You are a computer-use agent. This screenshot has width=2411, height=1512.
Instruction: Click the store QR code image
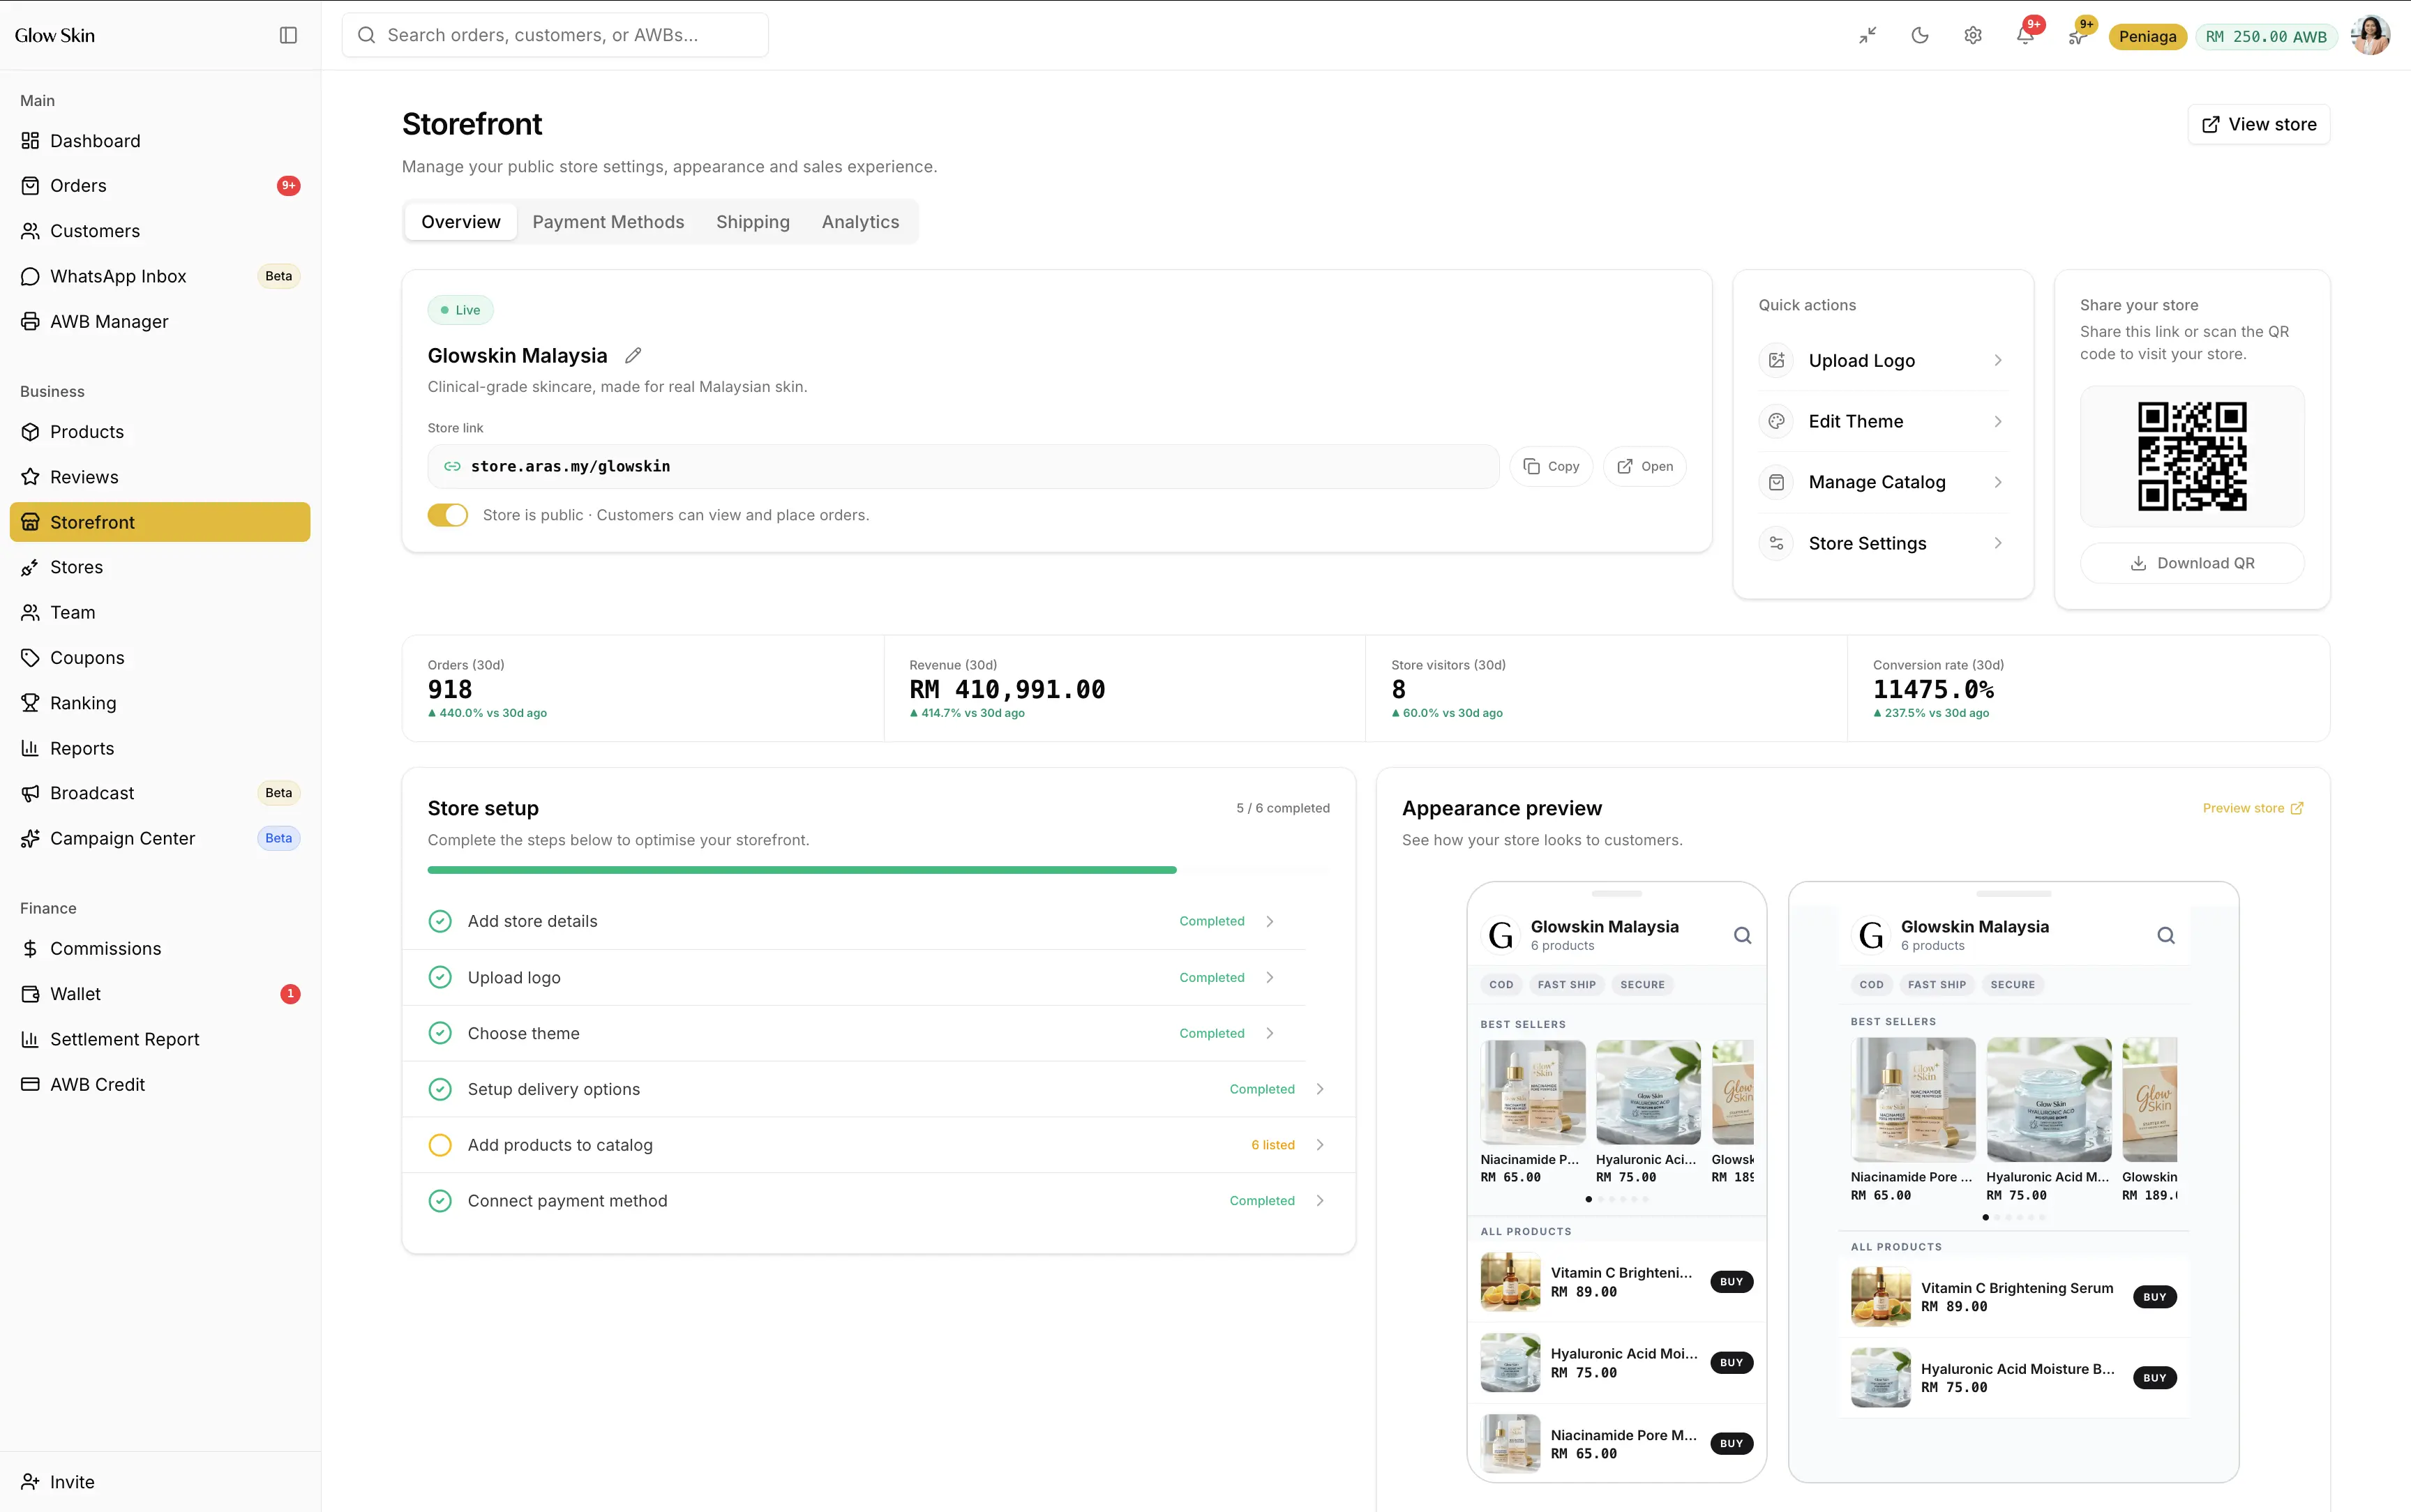(2192, 456)
